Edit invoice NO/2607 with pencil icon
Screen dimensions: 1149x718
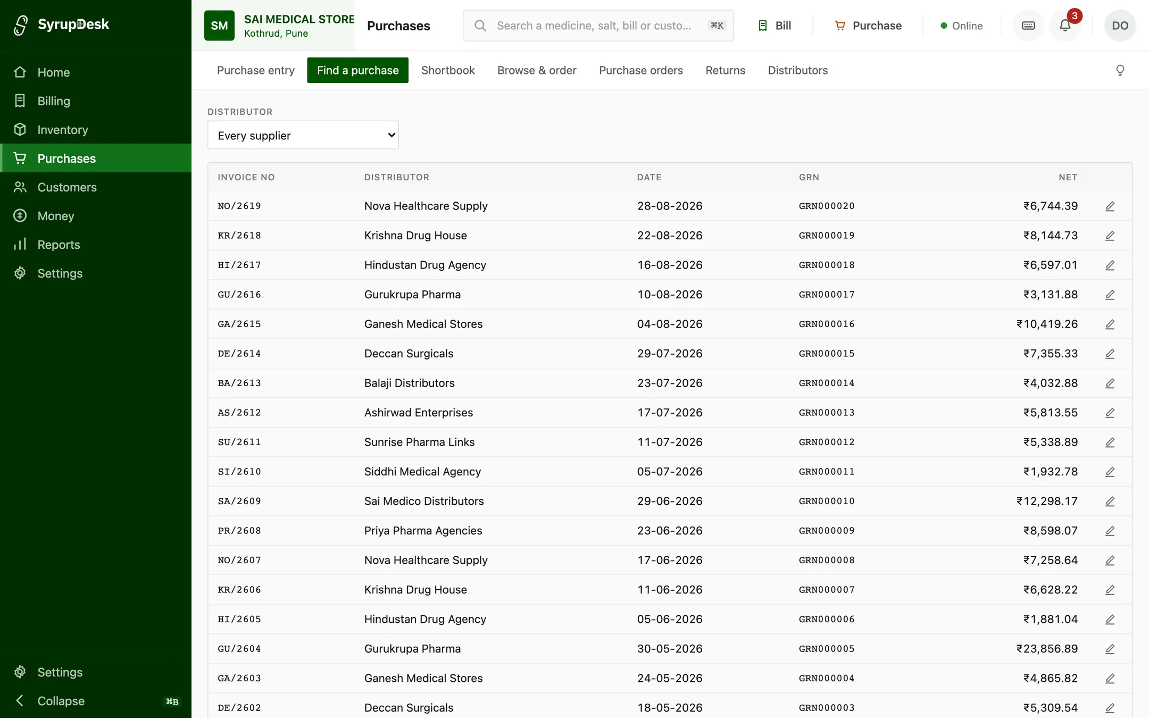(1110, 561)
